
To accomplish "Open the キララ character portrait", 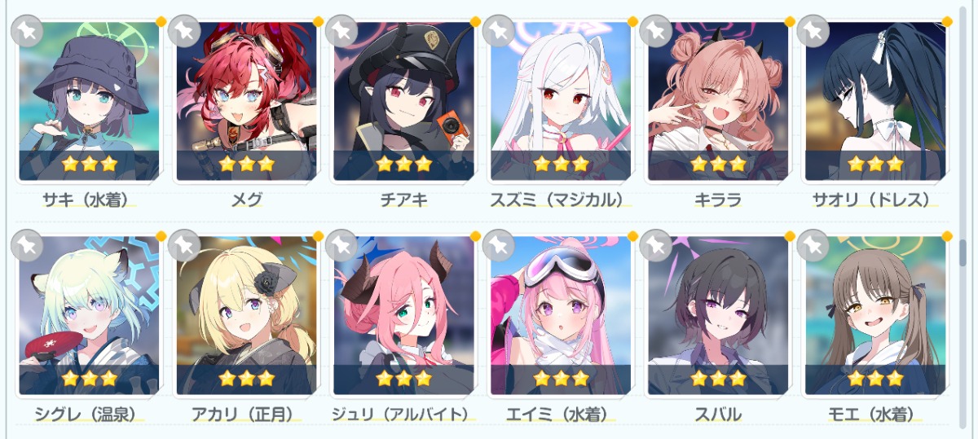I will coord(718,101).
